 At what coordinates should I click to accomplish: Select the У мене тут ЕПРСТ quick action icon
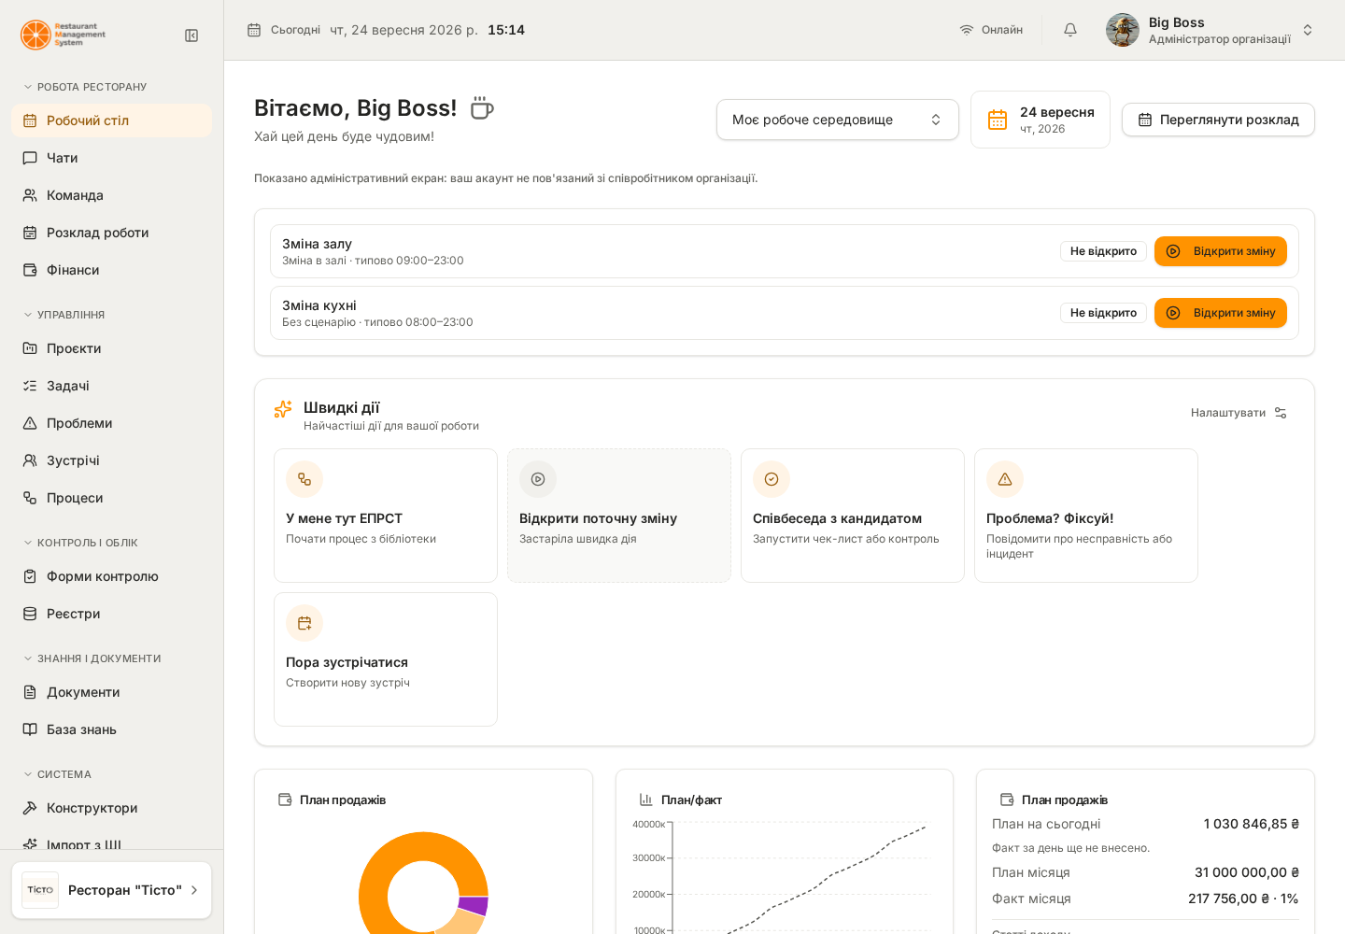[304, 479]
